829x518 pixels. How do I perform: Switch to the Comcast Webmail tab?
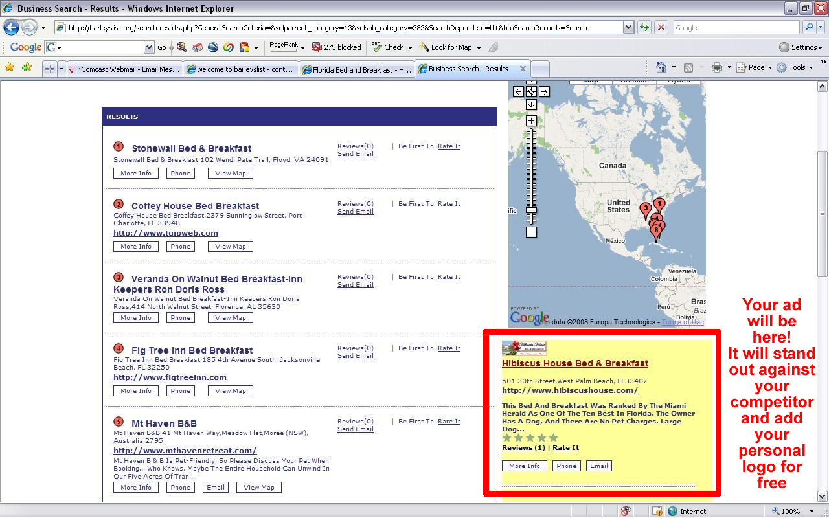tap(124, 69)
